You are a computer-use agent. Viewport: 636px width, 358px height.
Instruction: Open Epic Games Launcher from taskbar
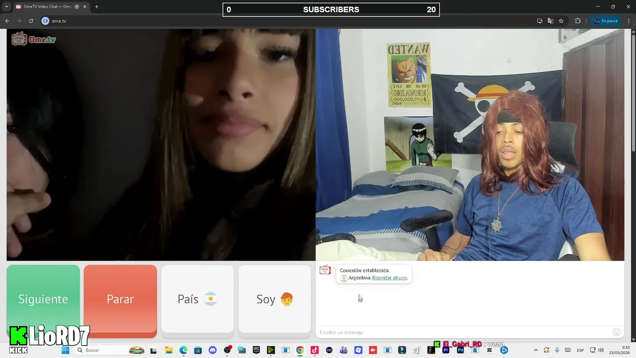pos(256,350)
